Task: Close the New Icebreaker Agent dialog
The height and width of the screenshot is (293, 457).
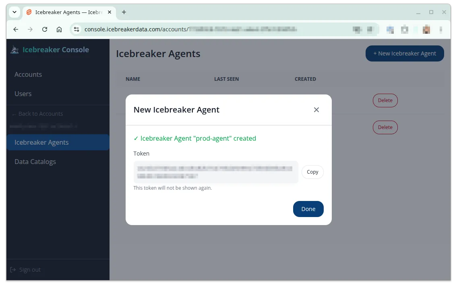Action: coord(316,110)
